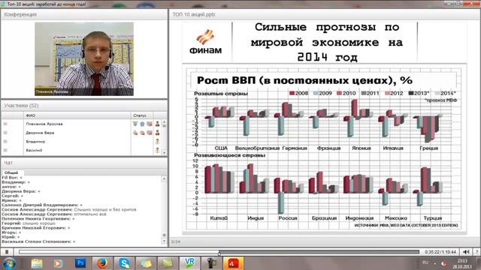Open the Windows Start menu
The height and width of the screenshot is (270, 481).
click(x=9, y=263)
